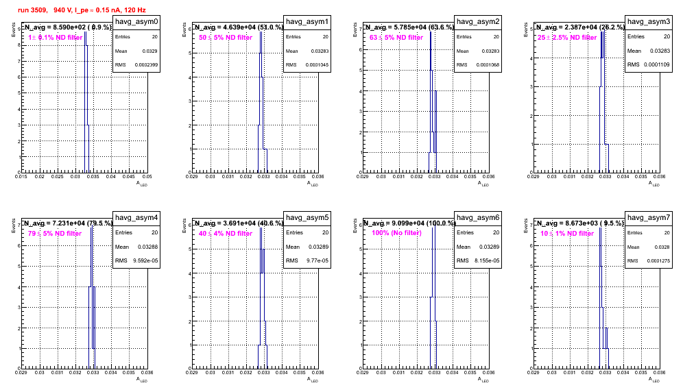Click the Entries row in havg_asym3 box
This screenshot has height=392, width=683.
click(x=649, y=36)
